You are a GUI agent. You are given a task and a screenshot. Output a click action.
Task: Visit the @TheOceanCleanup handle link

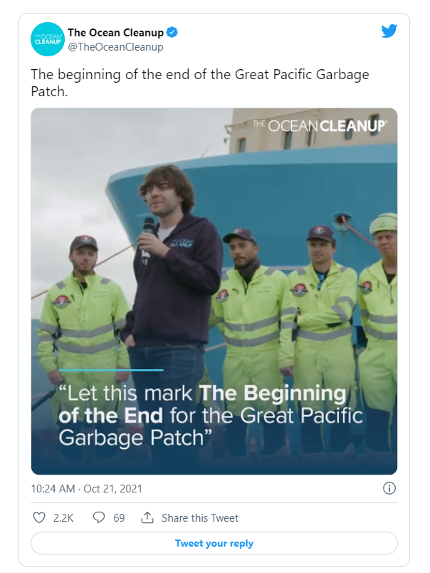(x=115, y=47)
